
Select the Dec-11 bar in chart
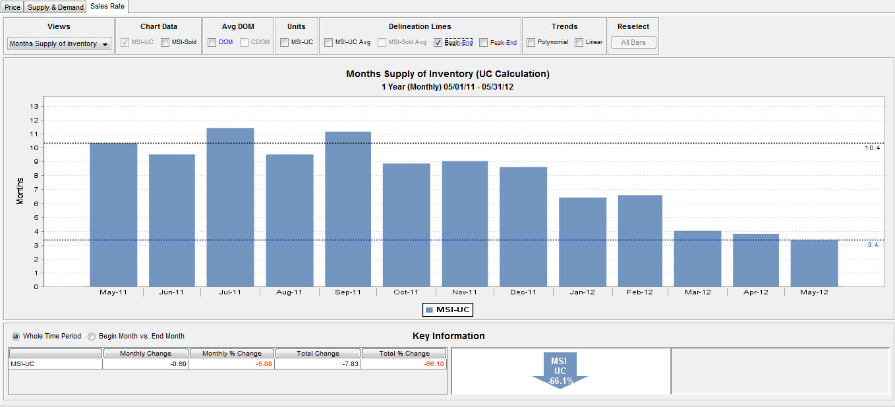(523, 227)
